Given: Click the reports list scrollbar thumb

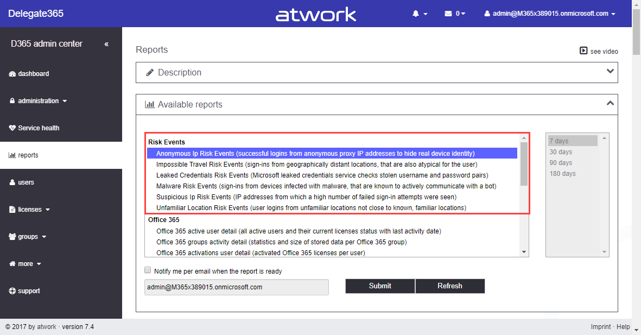Looking at the screenshot, I should coord(524,164).
